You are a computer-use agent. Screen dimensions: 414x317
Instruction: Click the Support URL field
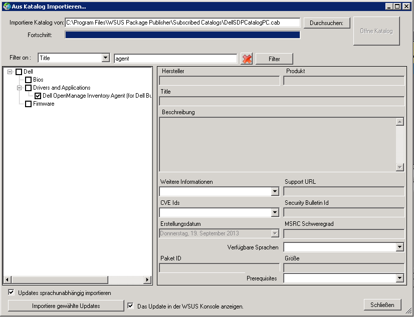[x=344, y=191]
